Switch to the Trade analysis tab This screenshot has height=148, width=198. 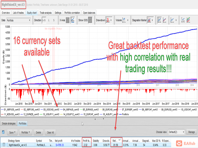point(45,13)
